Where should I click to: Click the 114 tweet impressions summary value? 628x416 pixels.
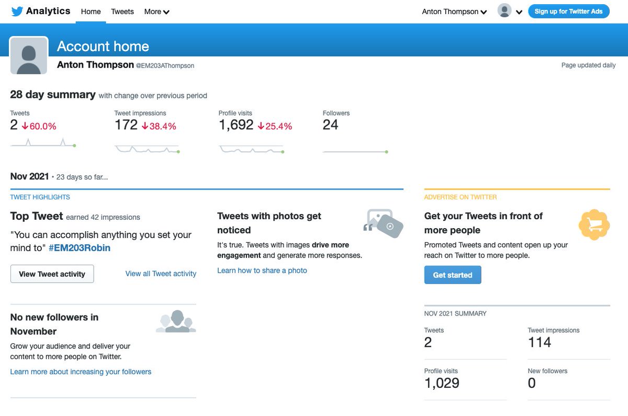pyautogui.click(x=540, y=342)
